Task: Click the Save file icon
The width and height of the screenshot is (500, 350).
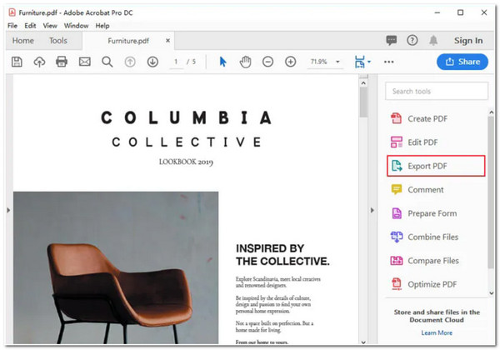Action: coord(17,62)
